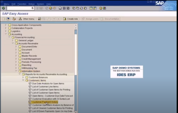Click the Move Favorites Up arrow
178x113 pixels.
(58, 19)
